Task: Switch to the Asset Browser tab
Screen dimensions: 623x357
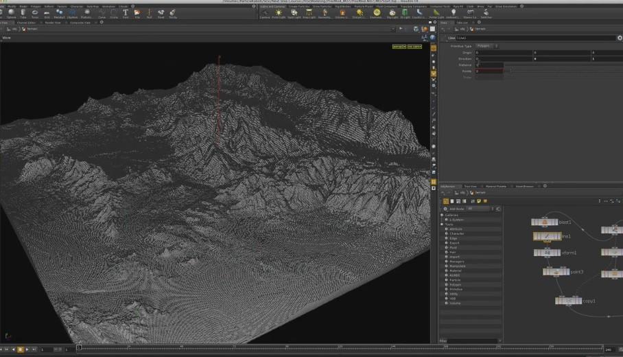Action: point(524,186)
